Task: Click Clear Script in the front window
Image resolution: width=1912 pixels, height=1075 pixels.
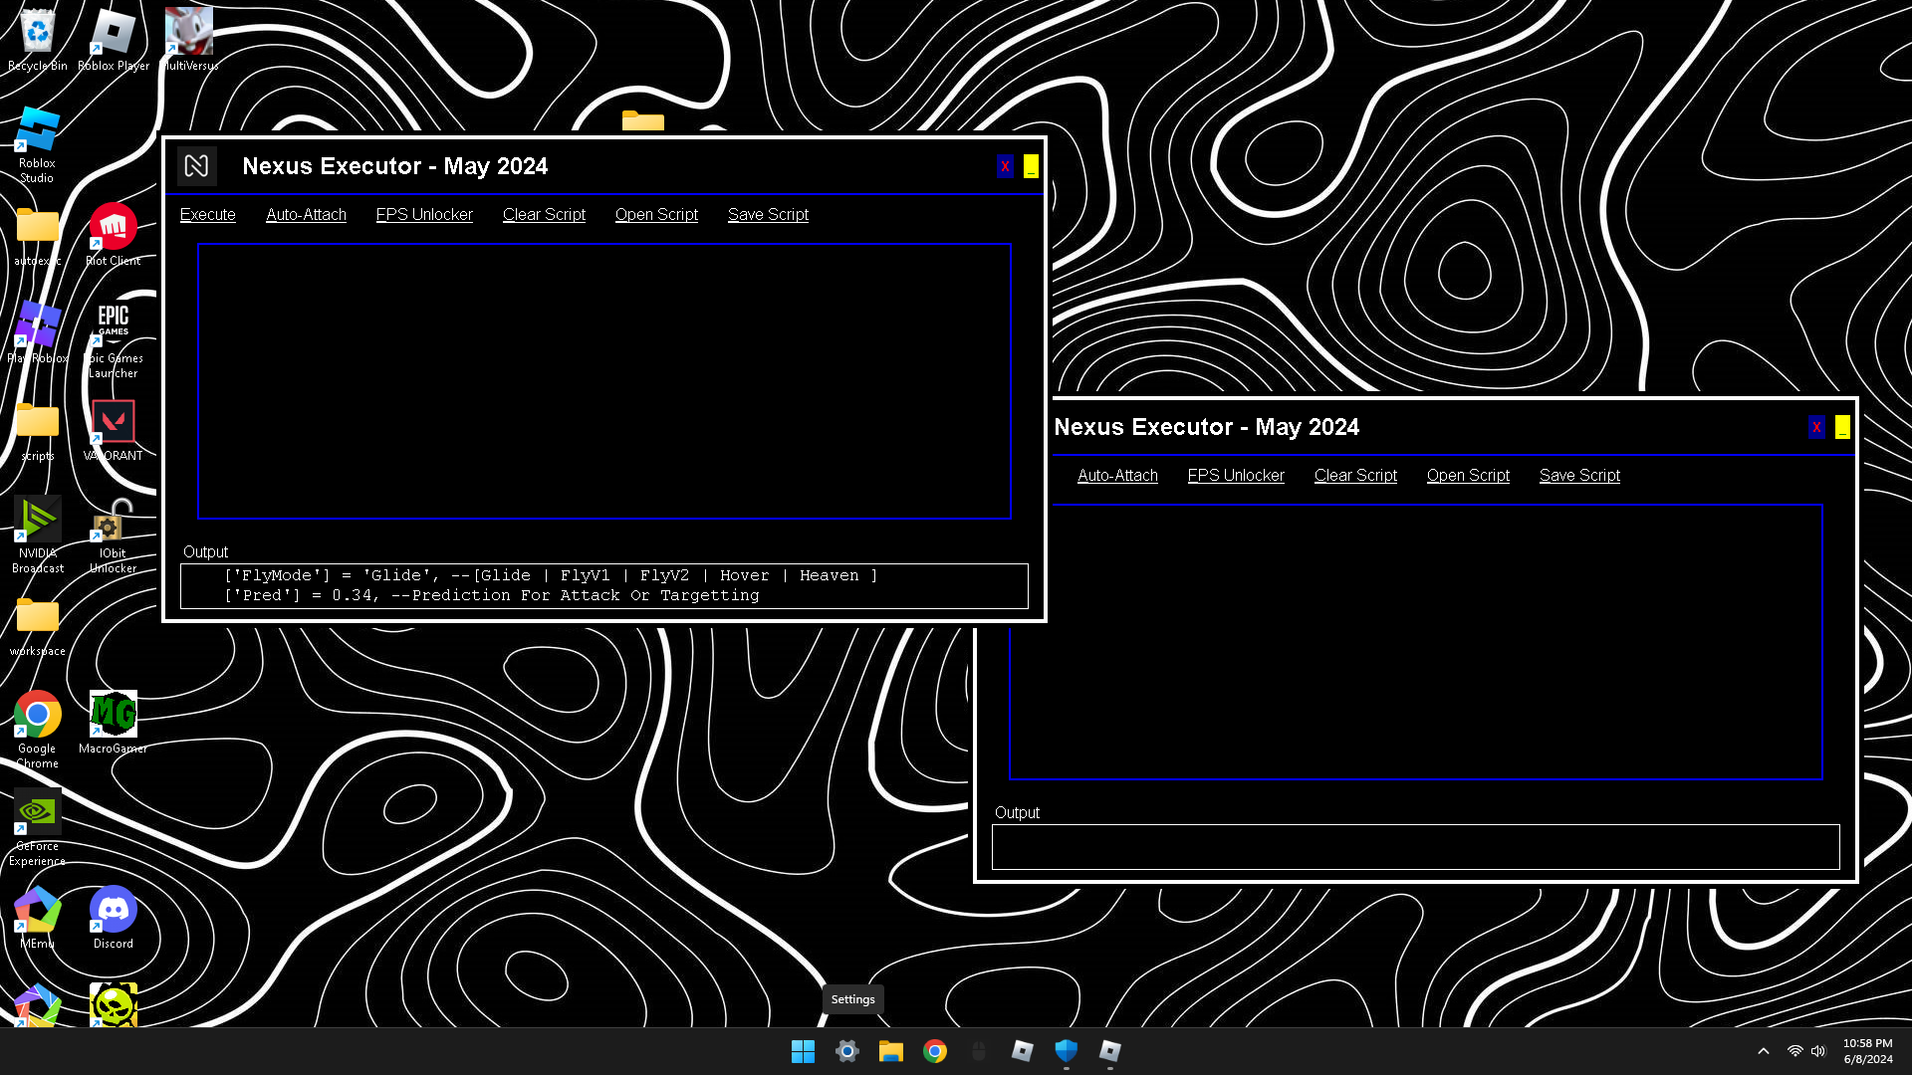Action: point(544,215)
